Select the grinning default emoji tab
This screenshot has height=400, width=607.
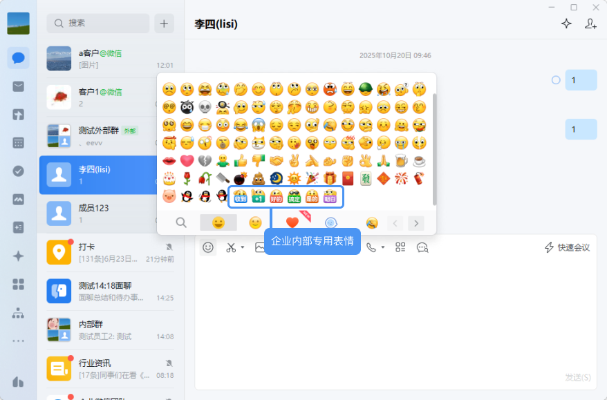click(x=218, y=222)
